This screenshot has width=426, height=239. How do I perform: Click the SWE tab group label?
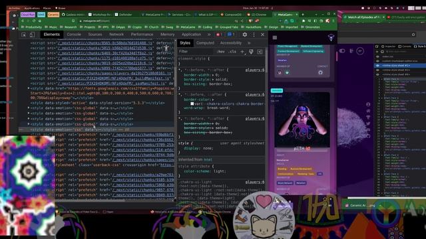tap(41, 15)
